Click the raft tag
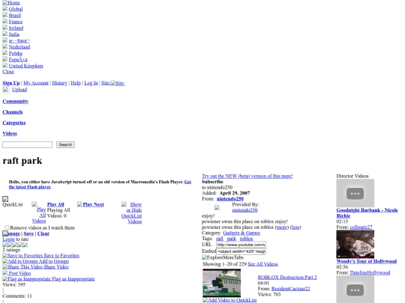The height and width of the screenshot is (303, 405). click(220, 239)
